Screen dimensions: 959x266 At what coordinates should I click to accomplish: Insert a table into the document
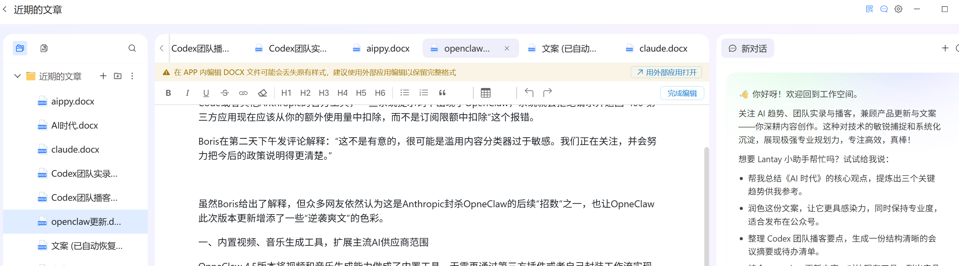coord(485,93)
